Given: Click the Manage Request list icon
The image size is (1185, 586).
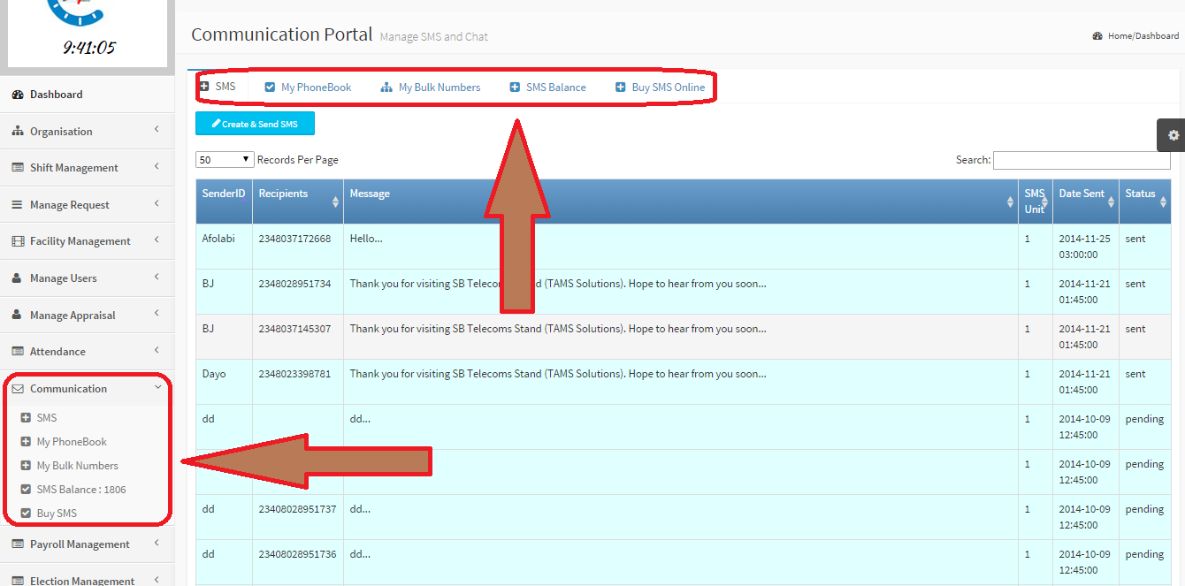Looking at the screenshot, I should tap(18, 205).
